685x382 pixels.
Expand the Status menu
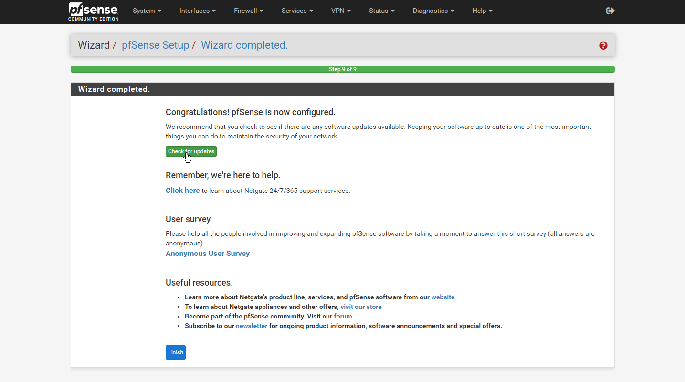[382, 11]
